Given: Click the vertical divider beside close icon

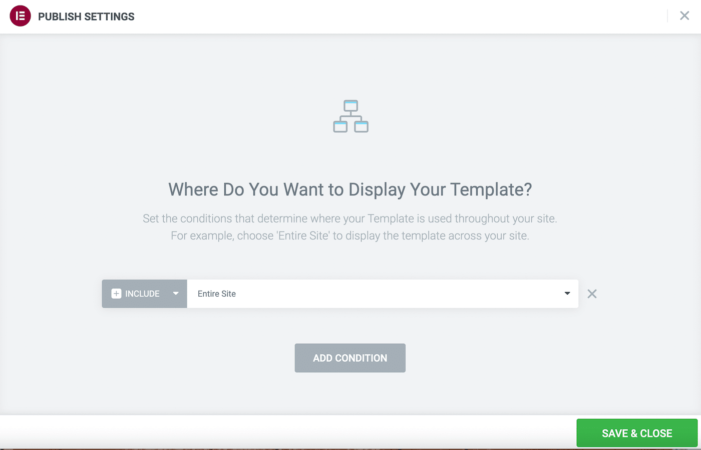Looking at the screenshot, I should pyautogui.click(x=667, y=16).
